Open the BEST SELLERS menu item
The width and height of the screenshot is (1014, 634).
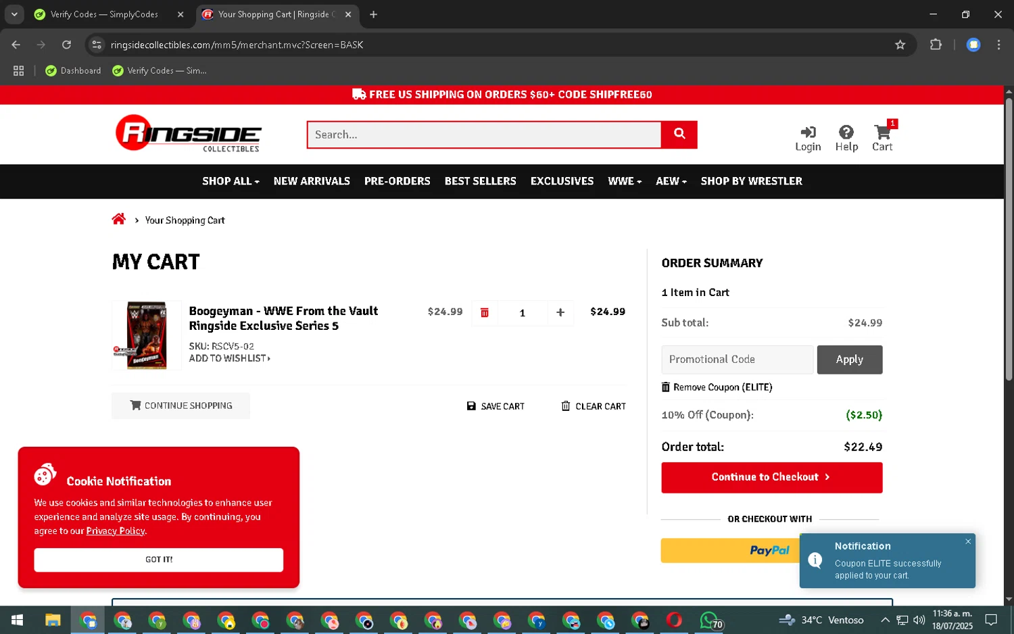(480, 181)
